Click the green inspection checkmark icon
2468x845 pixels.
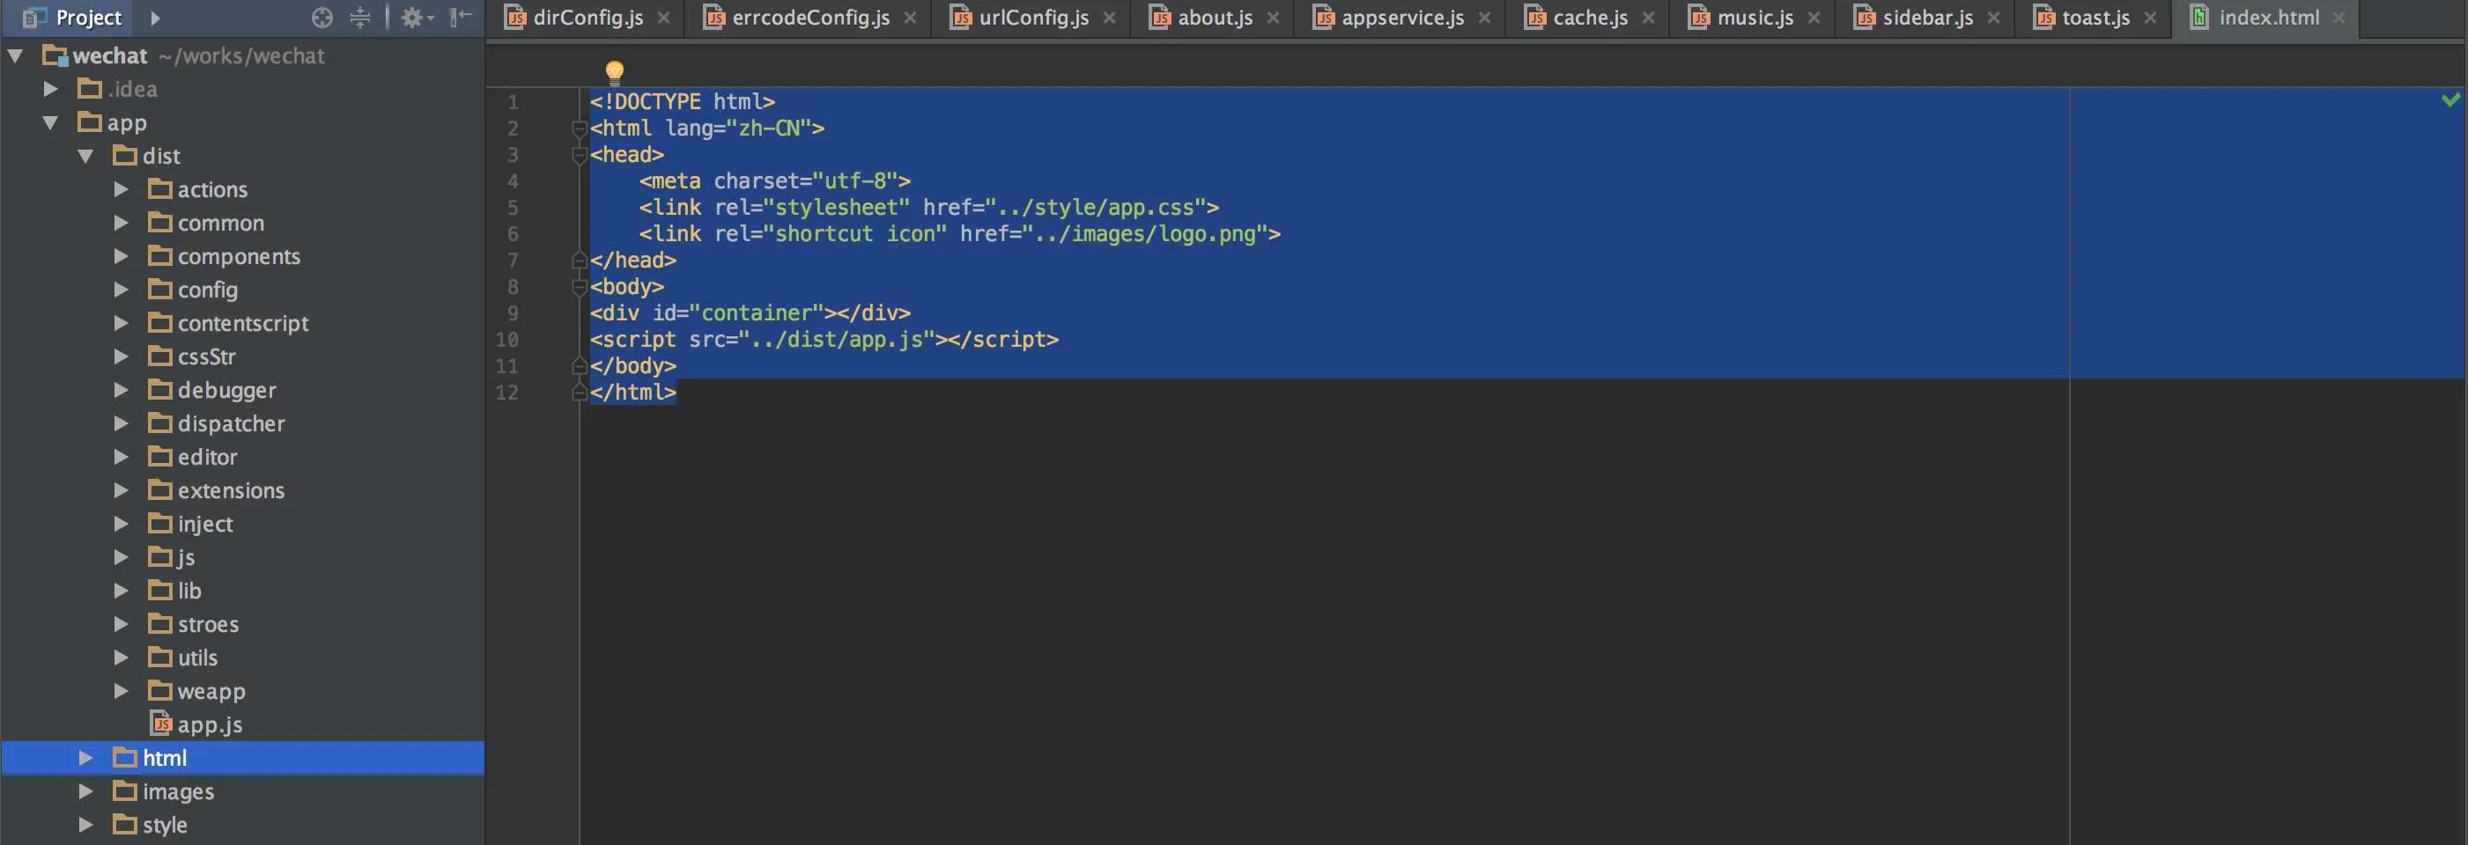pyautogui.click(x=2450, y=99)
